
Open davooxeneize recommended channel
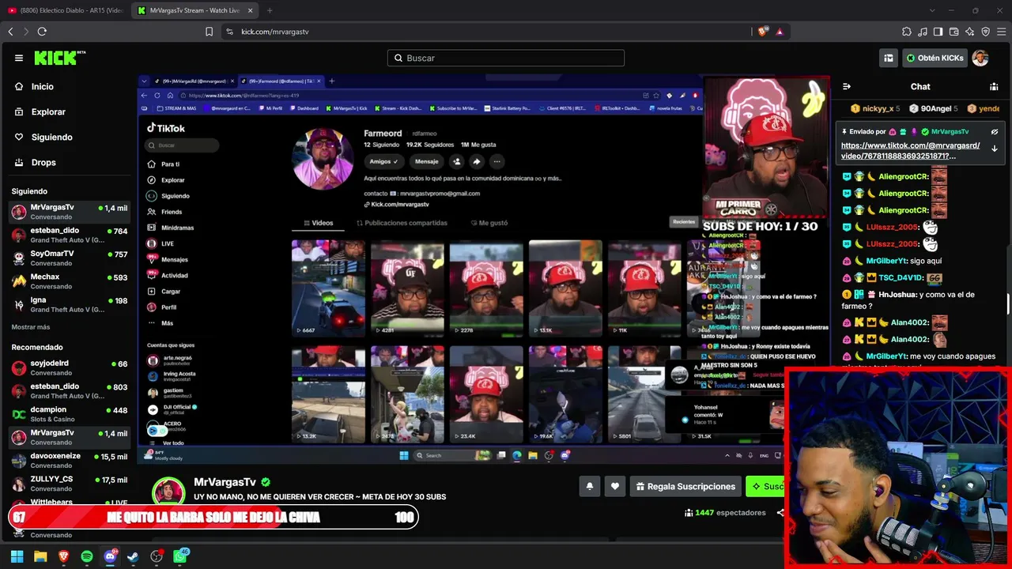69,460
